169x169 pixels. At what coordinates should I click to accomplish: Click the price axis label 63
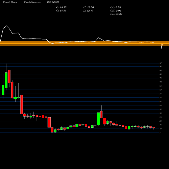coord(161,90)
